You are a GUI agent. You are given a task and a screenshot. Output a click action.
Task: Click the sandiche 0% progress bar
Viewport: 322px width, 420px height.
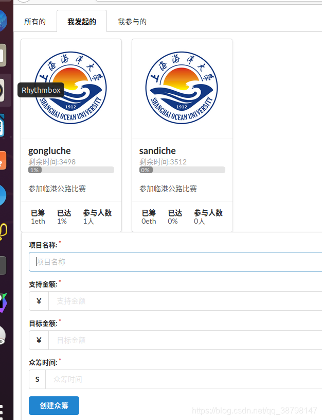[182, 170]
